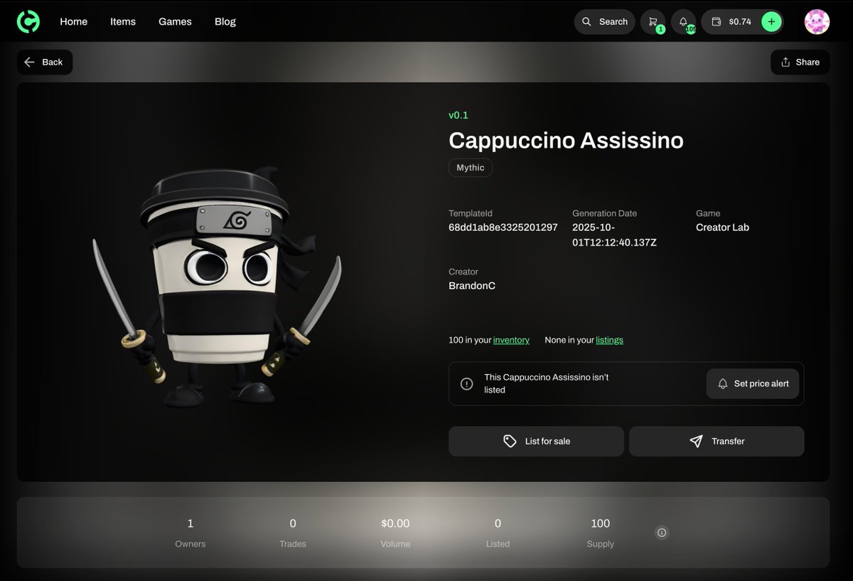Click the wallet balance $0.74
Image resolution: width=853 pixels, height=581 pixels.
732,21
